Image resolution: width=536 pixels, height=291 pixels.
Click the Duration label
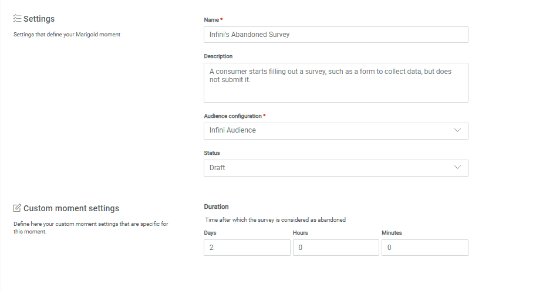(216, 207)
